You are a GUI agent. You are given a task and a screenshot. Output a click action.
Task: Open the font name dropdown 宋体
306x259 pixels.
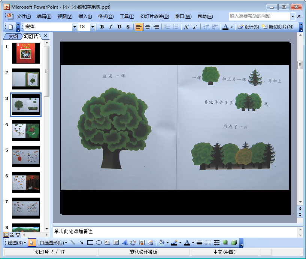[x=75, y=27]
